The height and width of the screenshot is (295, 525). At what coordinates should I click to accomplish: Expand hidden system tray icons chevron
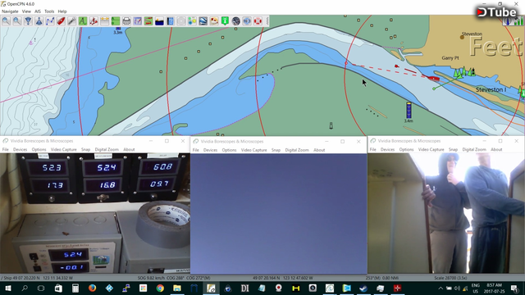click(x=441, y=288)
